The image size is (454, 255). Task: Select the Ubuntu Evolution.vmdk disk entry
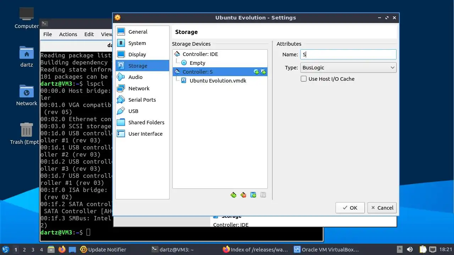(220, 81)
